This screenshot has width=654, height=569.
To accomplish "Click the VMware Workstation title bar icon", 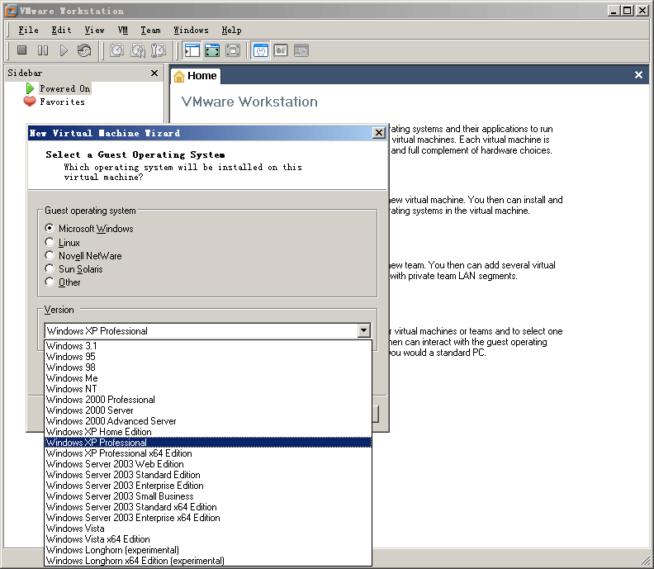I will pyautogui.click(x=12, y=11).
